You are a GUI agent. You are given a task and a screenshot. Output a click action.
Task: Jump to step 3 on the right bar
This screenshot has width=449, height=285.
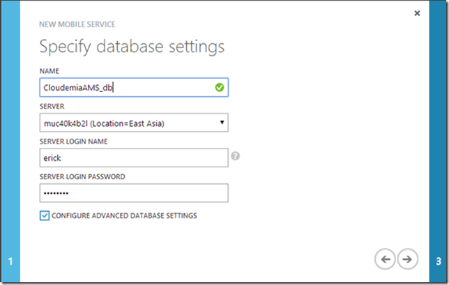438,261
